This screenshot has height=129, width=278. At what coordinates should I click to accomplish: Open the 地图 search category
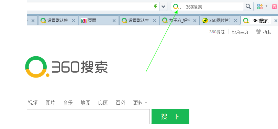86,103
